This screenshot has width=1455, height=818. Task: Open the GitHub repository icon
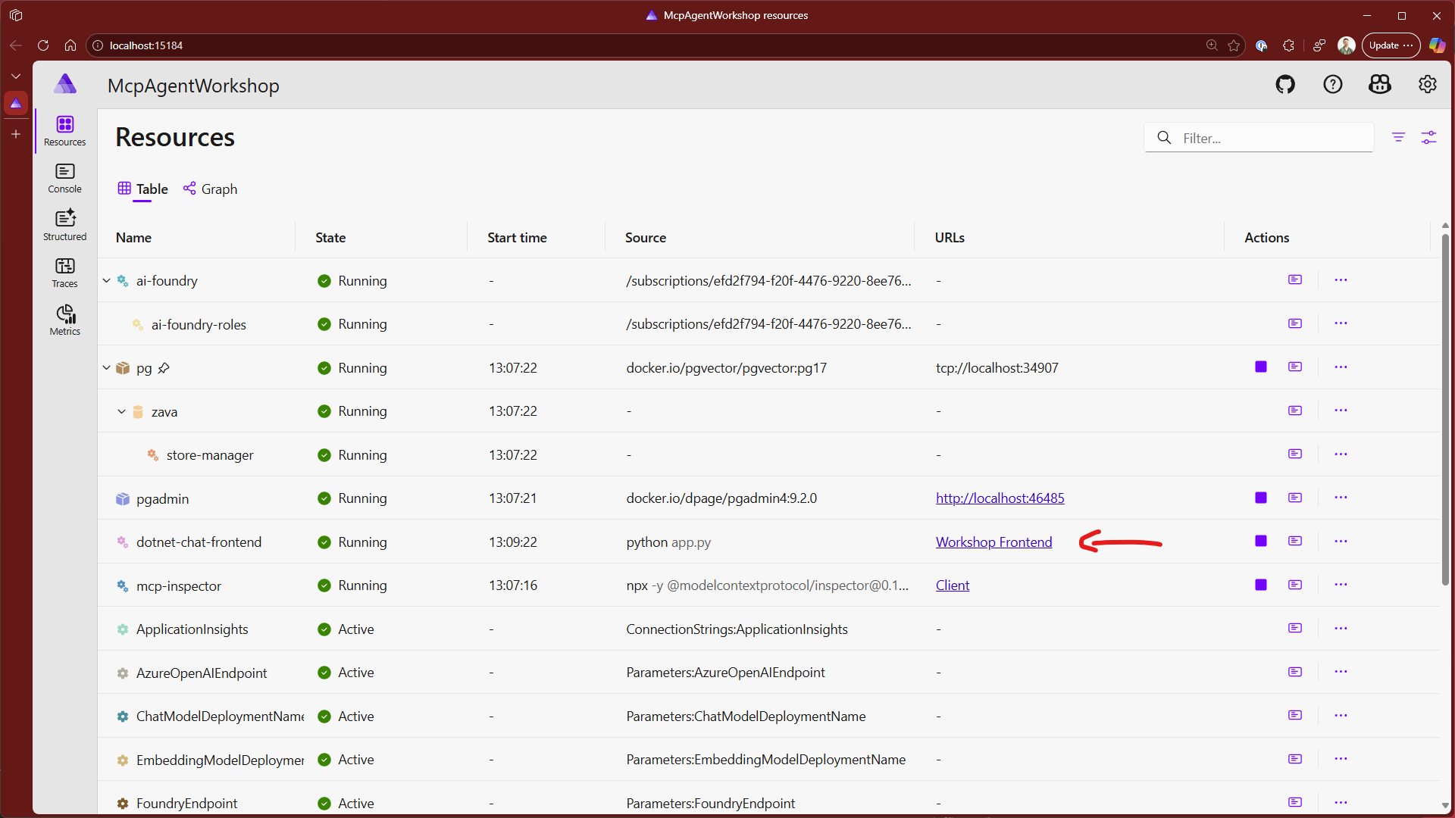click(x=1285, y=85)
